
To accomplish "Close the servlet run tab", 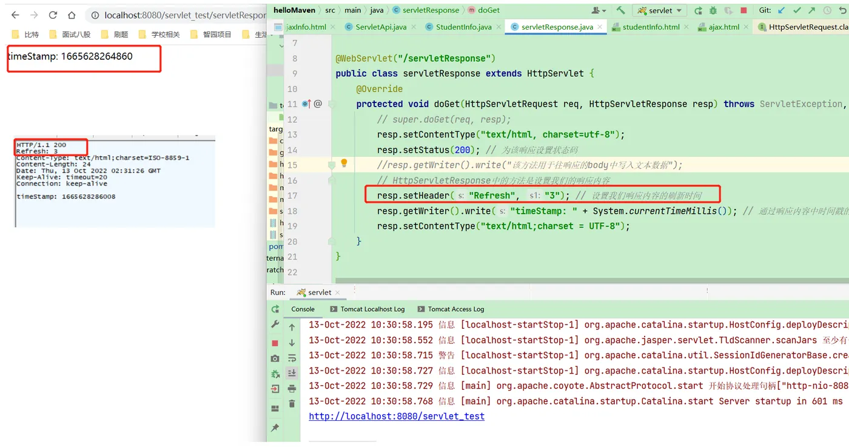I will click(x=338, y=293).
